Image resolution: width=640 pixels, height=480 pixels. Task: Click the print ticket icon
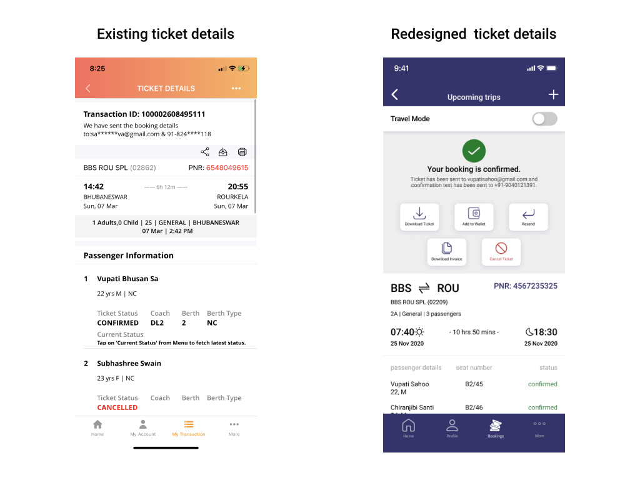coord(242,152)
